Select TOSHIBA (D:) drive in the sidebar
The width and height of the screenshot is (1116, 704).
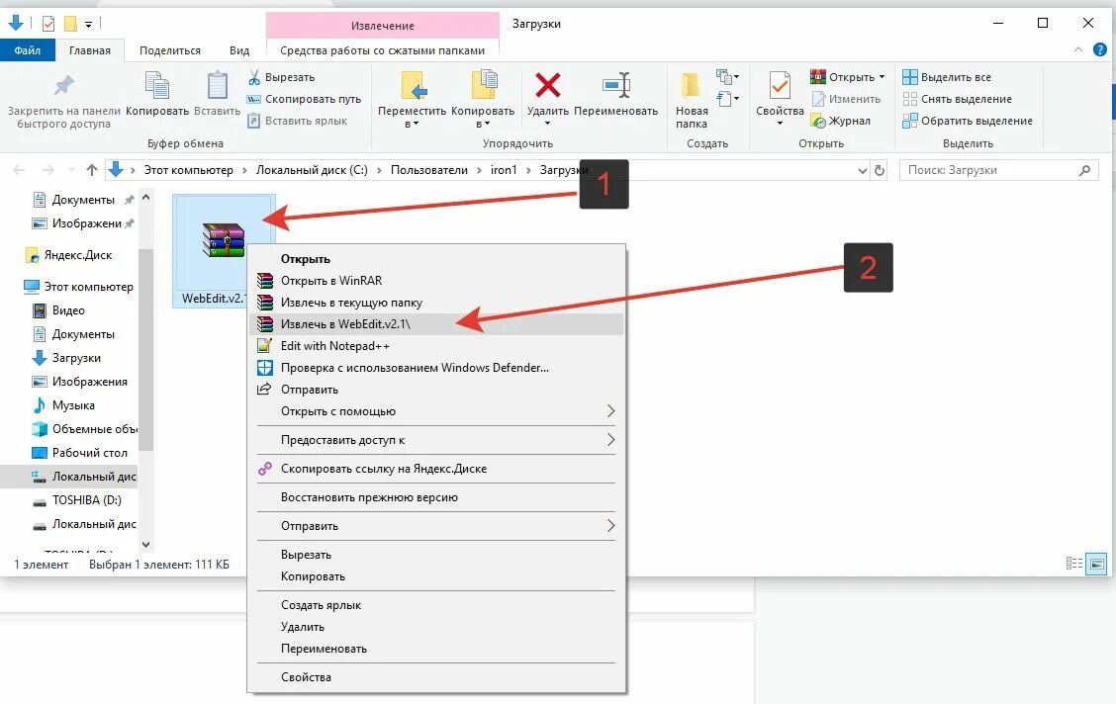pos(77,500)
